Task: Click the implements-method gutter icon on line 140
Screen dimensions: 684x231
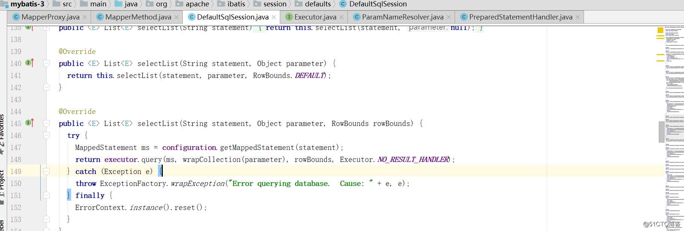Action: point(30,63)
